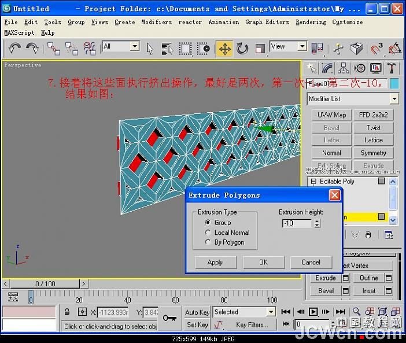This screenshot has height=343, width=406.
Task: Select the Unlink Selection tool
Action: click(72, 49)
